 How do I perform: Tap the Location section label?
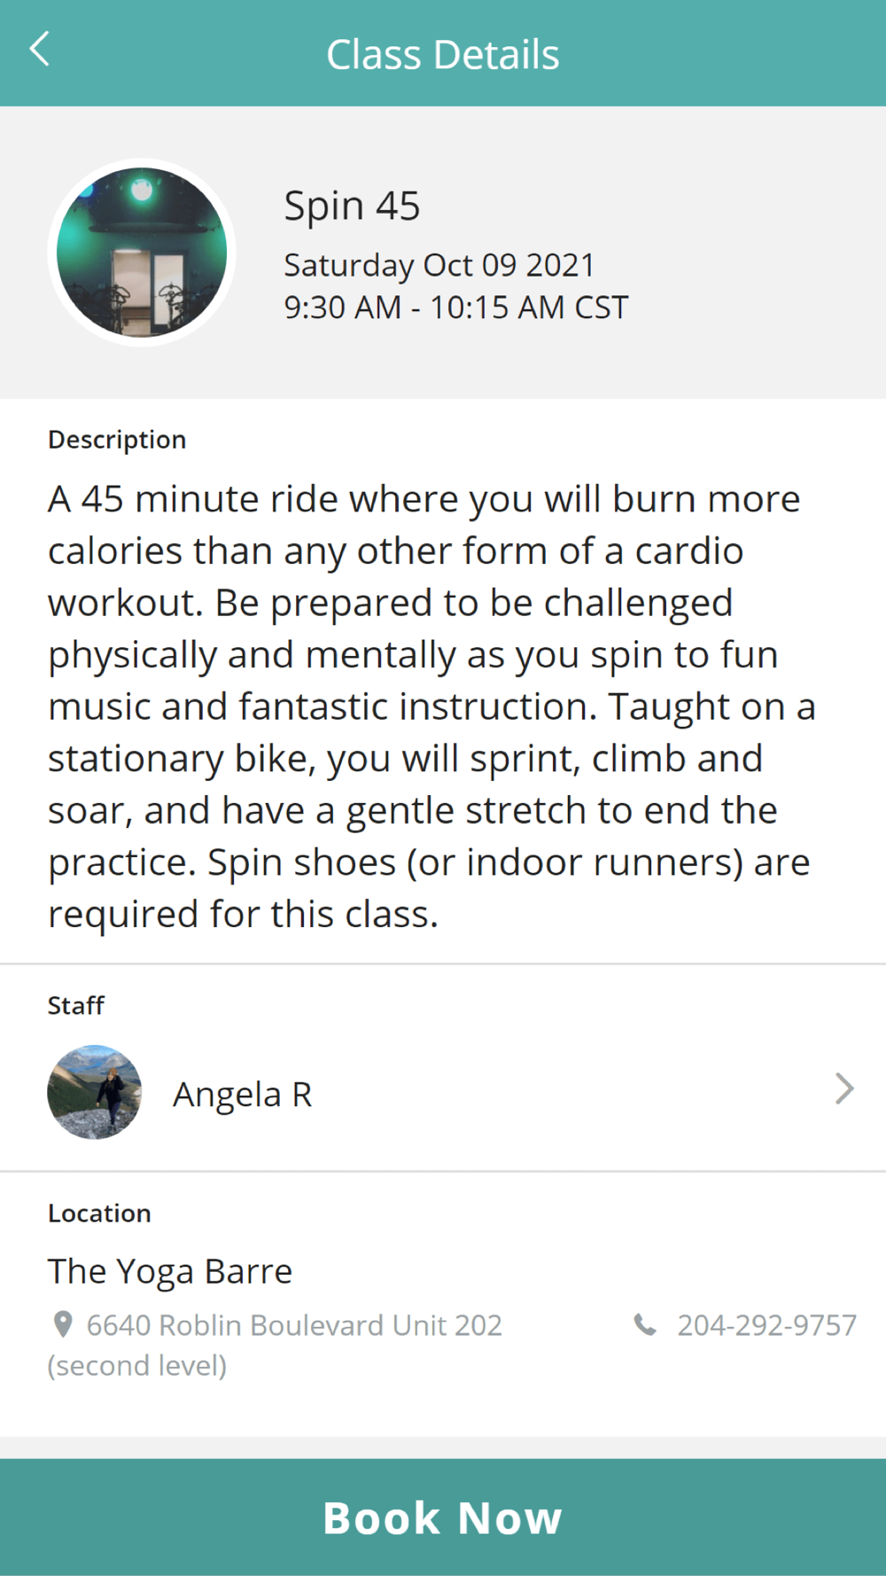(x=99, y=1213)
